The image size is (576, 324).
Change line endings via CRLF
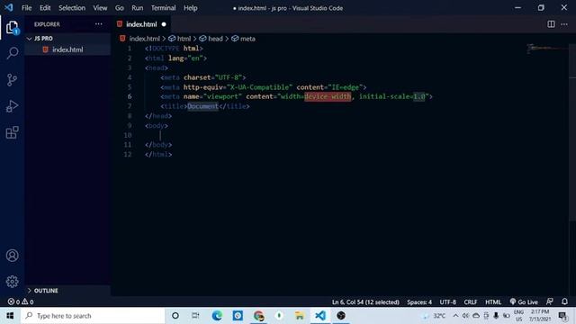click(x=470, y=302)
